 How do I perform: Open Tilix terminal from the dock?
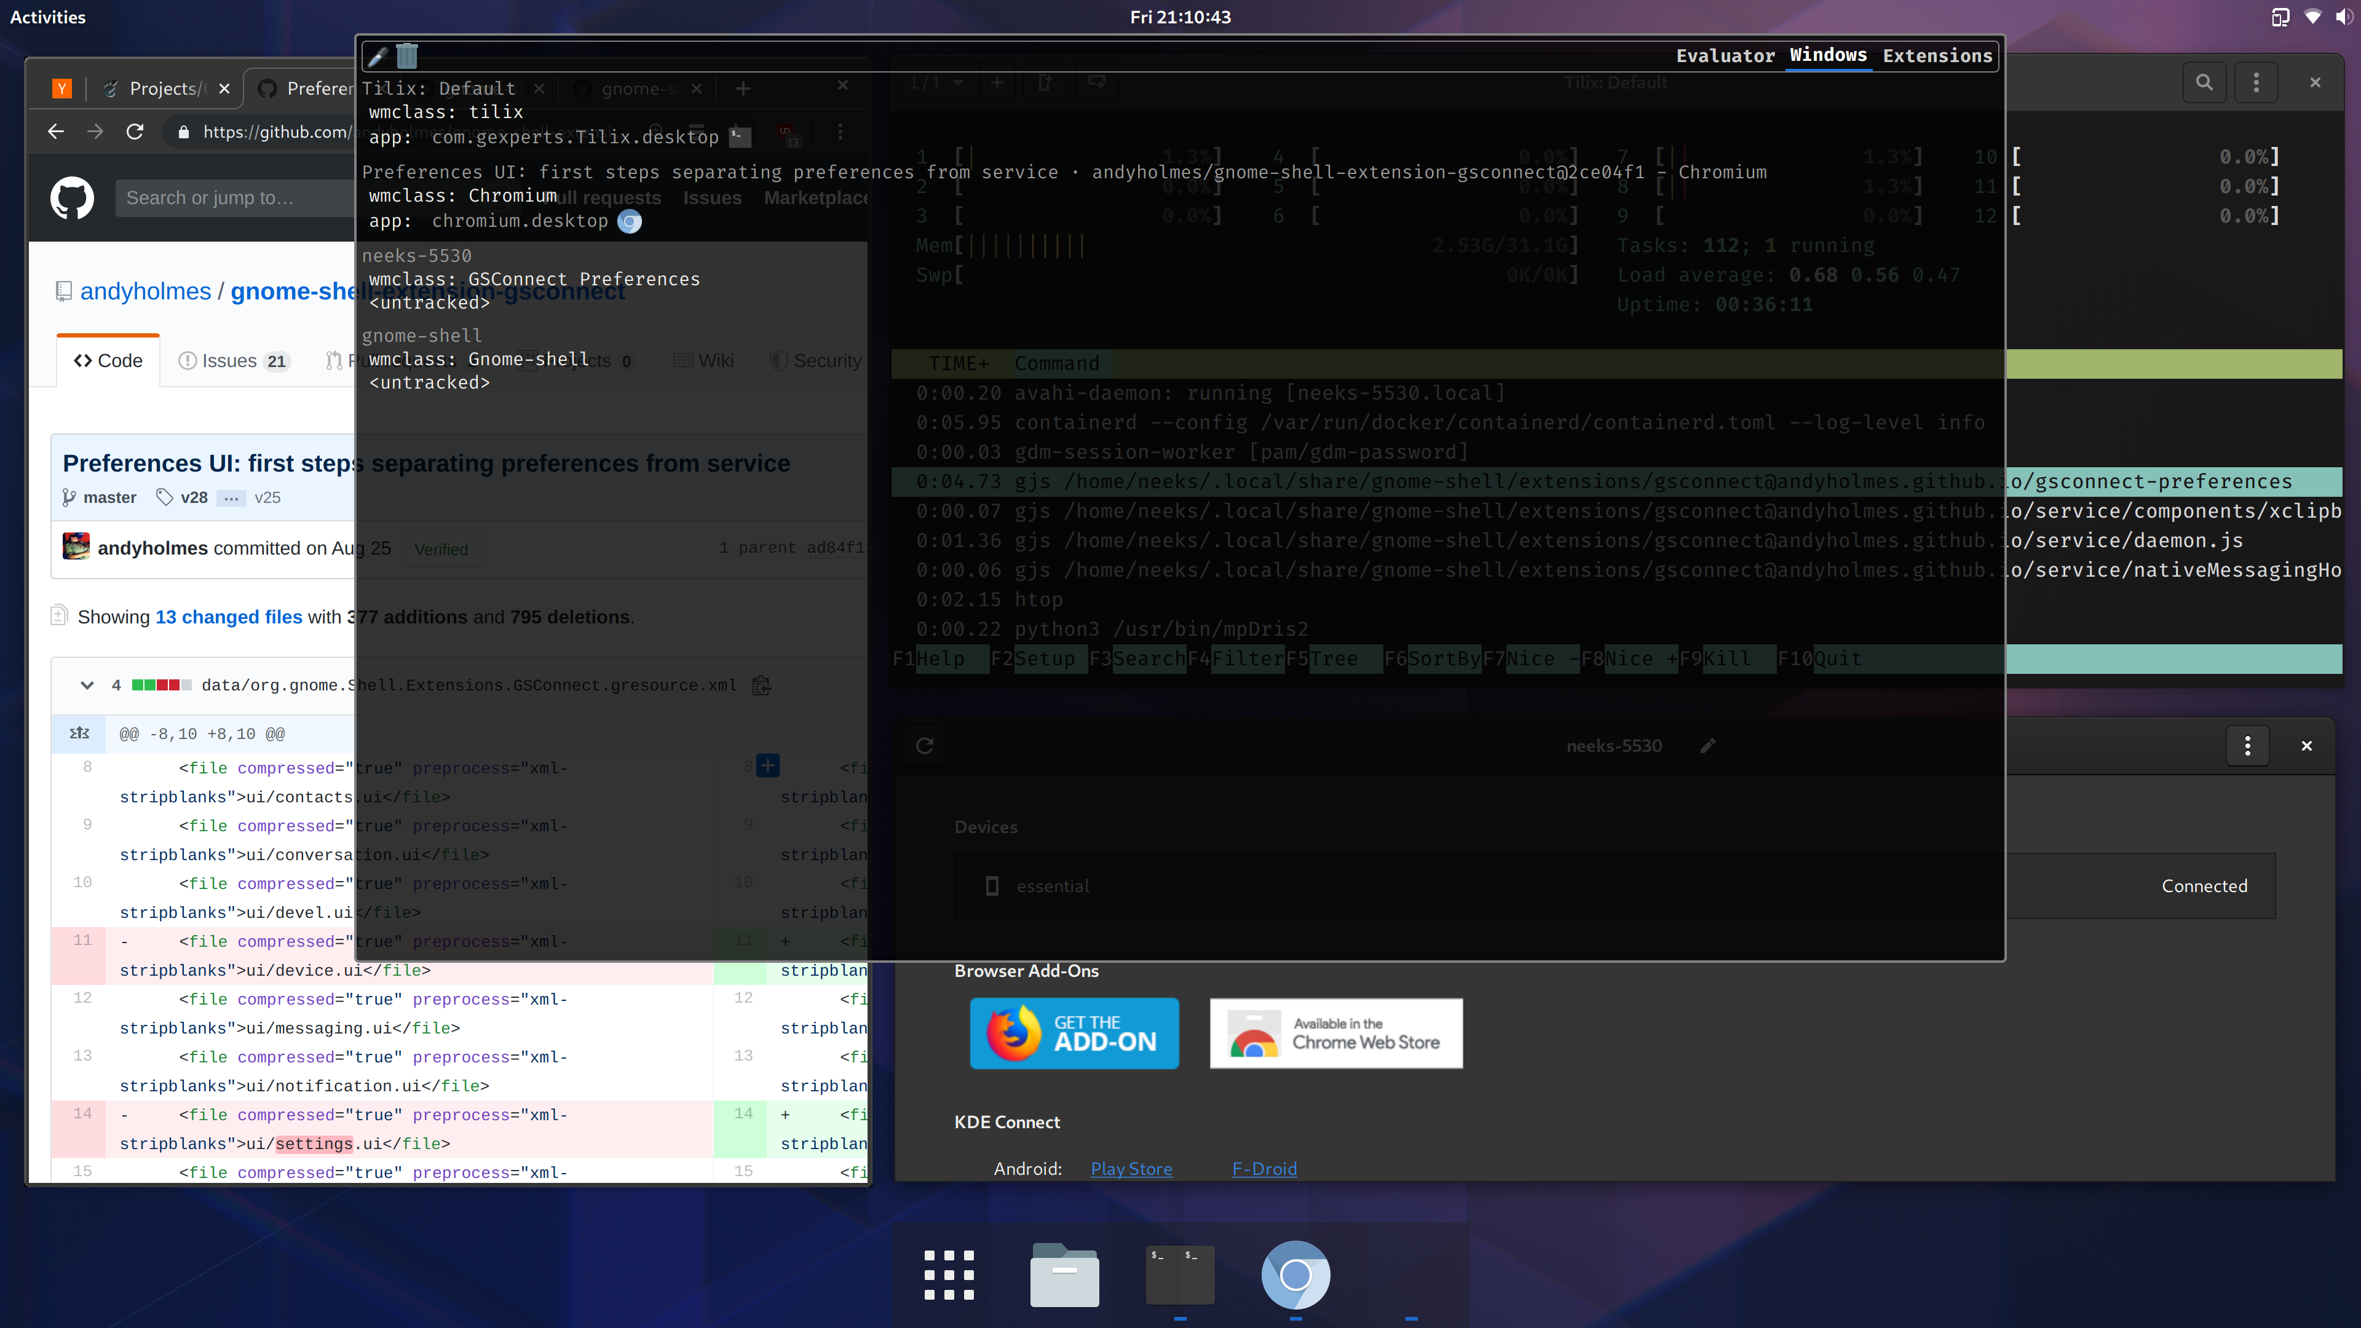pyautogui.click(x=1180, y=1275)
